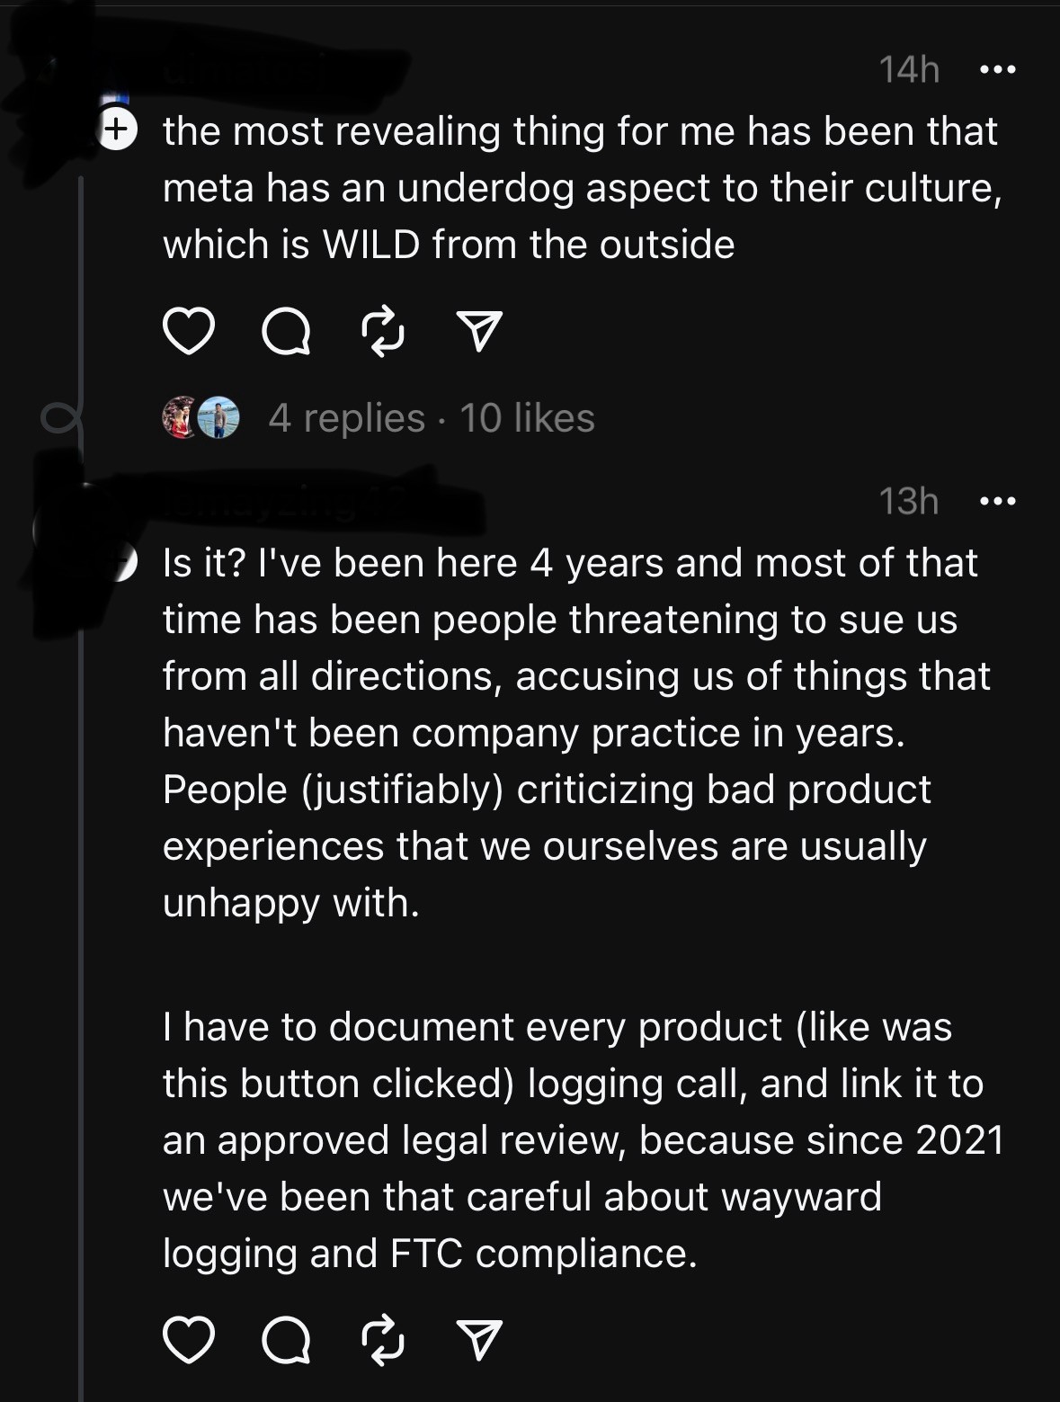This screenshot has width=1060, height=1402.
Task: Like the reply about FTC compliance
Action: tap(189, 1340)
